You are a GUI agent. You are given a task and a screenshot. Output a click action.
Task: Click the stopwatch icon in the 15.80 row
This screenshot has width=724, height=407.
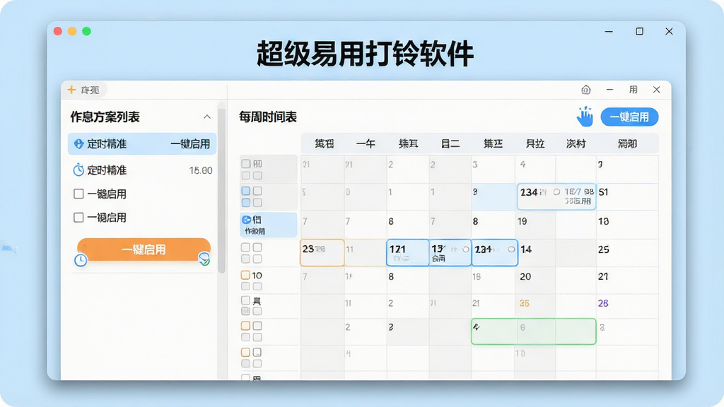tap(78, 170)
